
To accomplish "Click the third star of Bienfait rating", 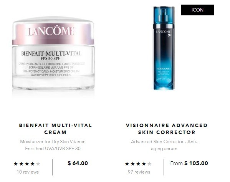I will (x=27, y=164).
